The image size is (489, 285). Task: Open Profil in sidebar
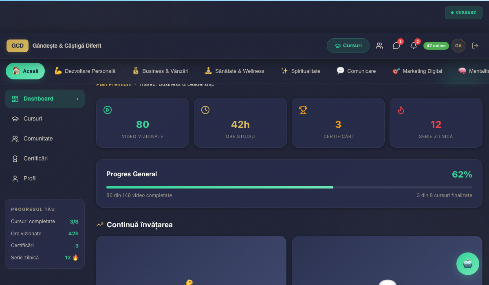[45, 179]
